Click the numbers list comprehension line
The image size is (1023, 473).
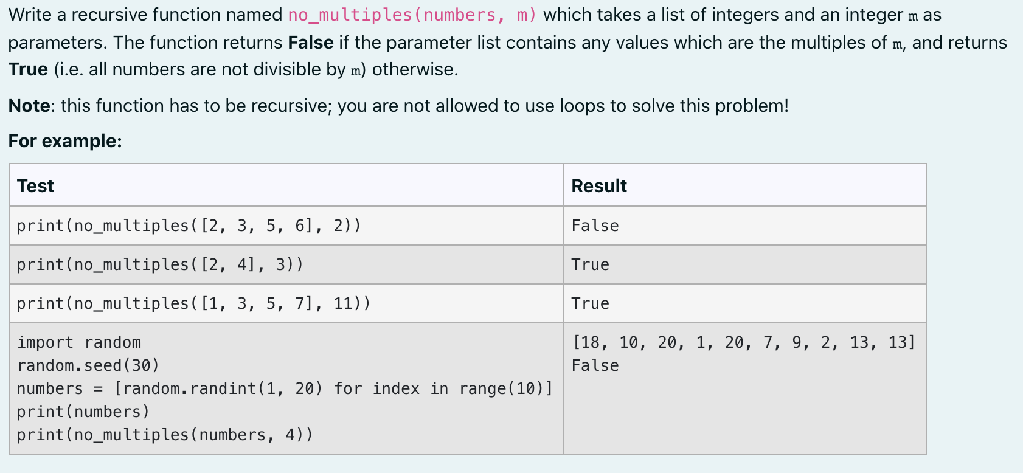point(285,388)
